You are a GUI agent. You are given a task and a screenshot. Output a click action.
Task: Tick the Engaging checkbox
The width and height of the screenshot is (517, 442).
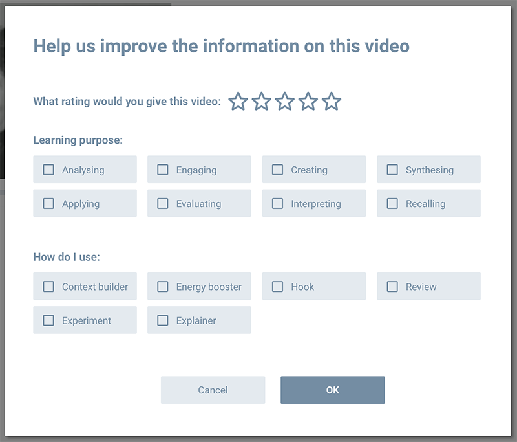tap(163, 170)
